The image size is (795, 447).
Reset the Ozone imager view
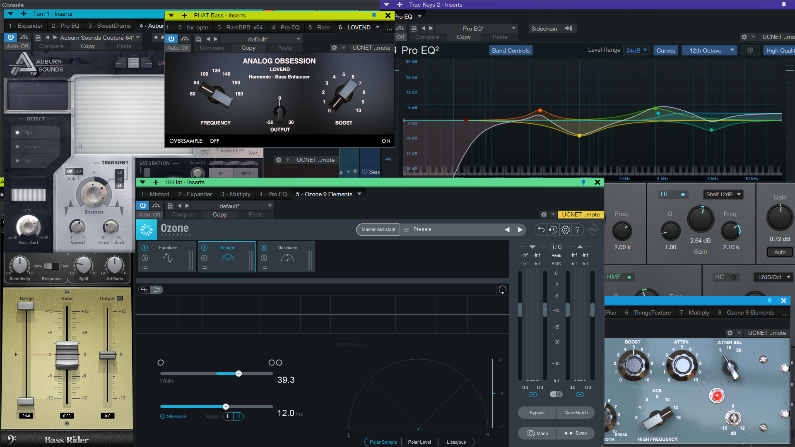tap(503, 290)
